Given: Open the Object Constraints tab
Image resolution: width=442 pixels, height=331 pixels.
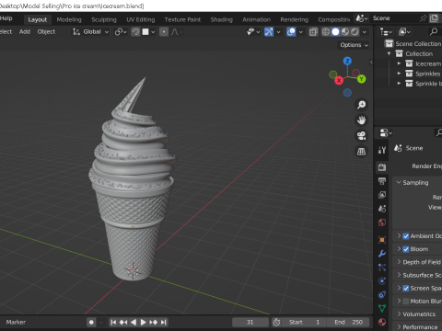Looking at the screenshot, I should point(382,295).
